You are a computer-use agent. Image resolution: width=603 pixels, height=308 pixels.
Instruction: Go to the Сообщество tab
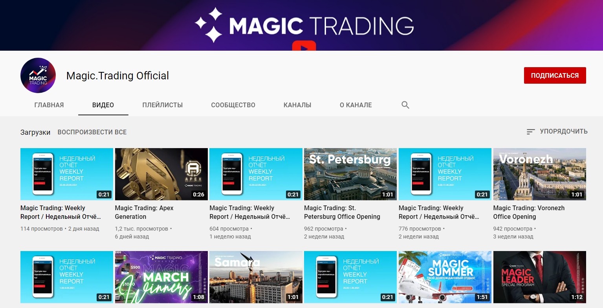pyautogui.click(x=233, y=105)
